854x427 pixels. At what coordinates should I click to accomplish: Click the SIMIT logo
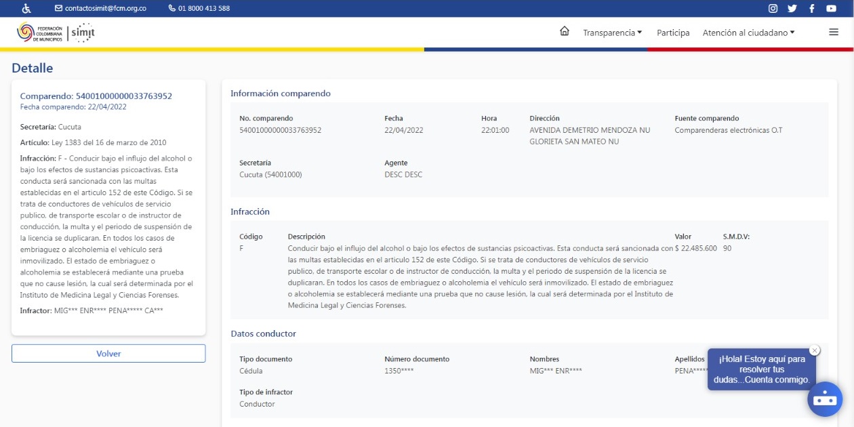point(83,32)
